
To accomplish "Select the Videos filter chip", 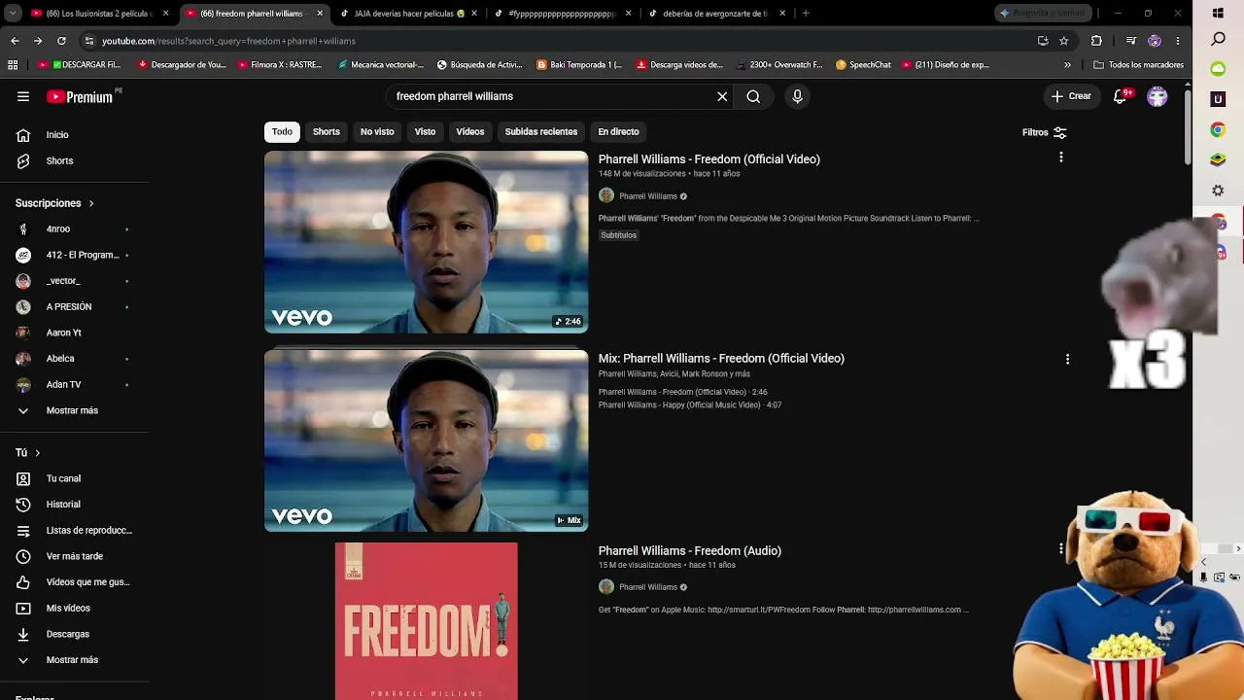I will [x=470, y=132].
